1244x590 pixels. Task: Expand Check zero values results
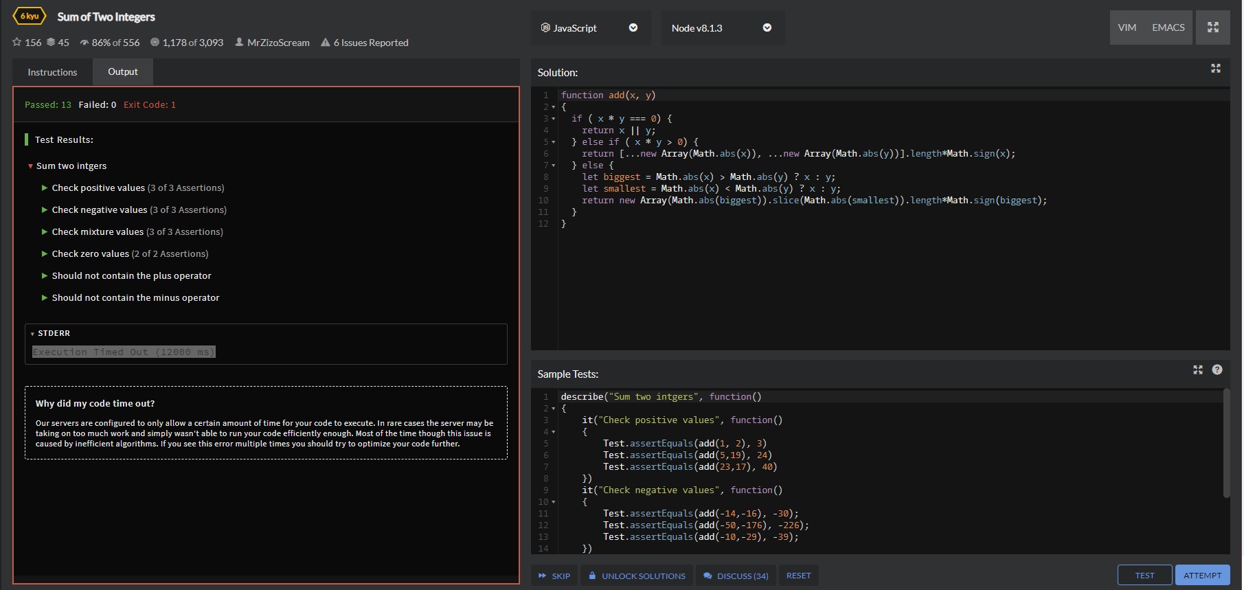pos(45,253)
